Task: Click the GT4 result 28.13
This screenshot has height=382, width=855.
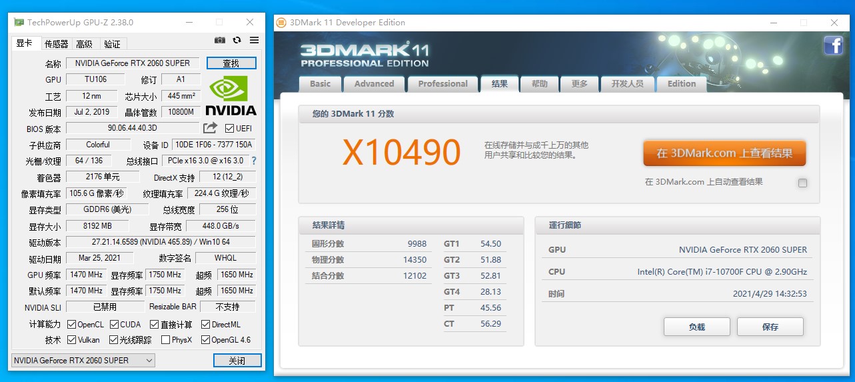Action: coord(490,292)
